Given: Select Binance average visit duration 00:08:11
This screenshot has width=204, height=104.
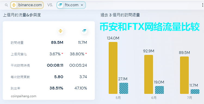Looking at the screenshot, I should 55,65.
